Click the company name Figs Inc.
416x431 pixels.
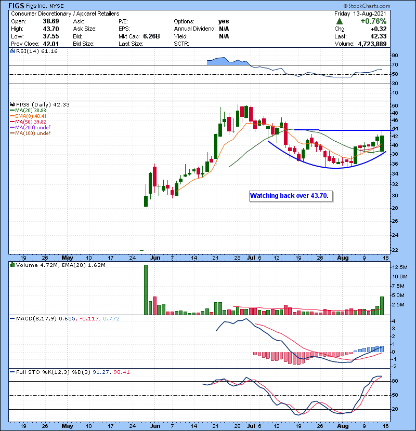(37, 6)
